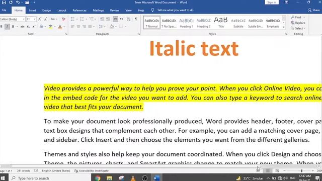Open the File tab

[4, 10]
